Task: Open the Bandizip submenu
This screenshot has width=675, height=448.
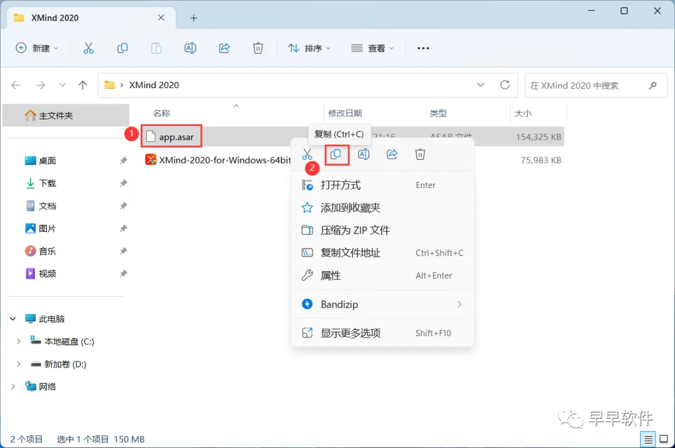Action: pyautogui.click(x=382, y=304)
